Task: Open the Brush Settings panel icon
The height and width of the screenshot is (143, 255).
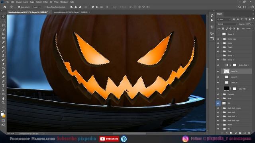Action: 212,34
